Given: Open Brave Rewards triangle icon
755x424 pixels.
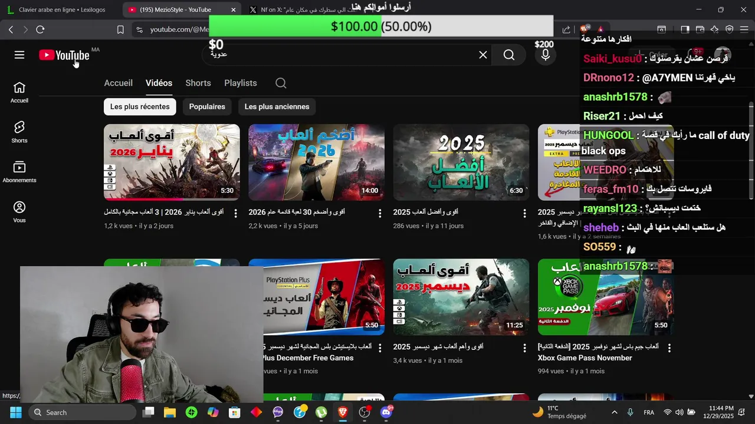Looking at the screenshot, I should click(x=600, y=29).
